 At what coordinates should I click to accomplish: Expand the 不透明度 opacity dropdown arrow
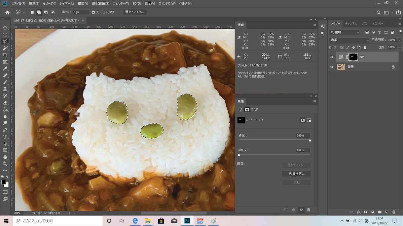tap(399, 40)
